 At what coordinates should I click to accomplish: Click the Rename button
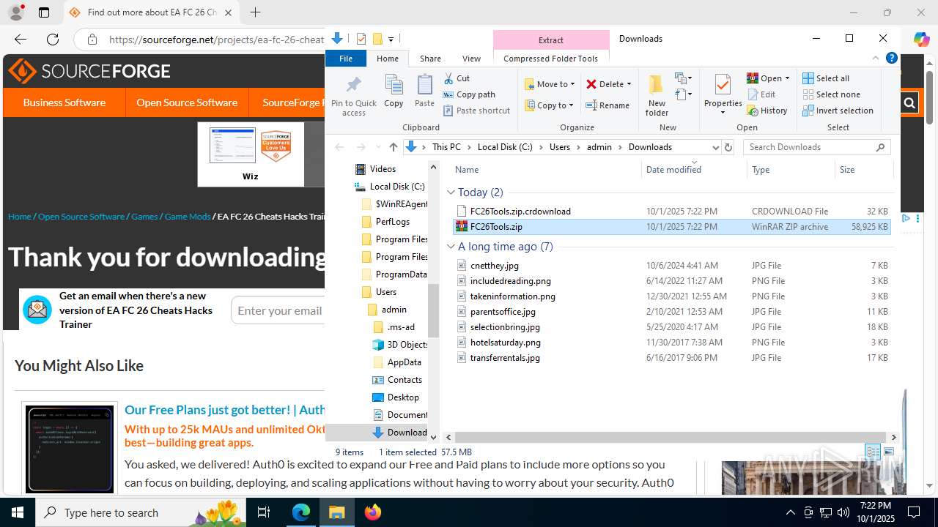click(608, 105)
